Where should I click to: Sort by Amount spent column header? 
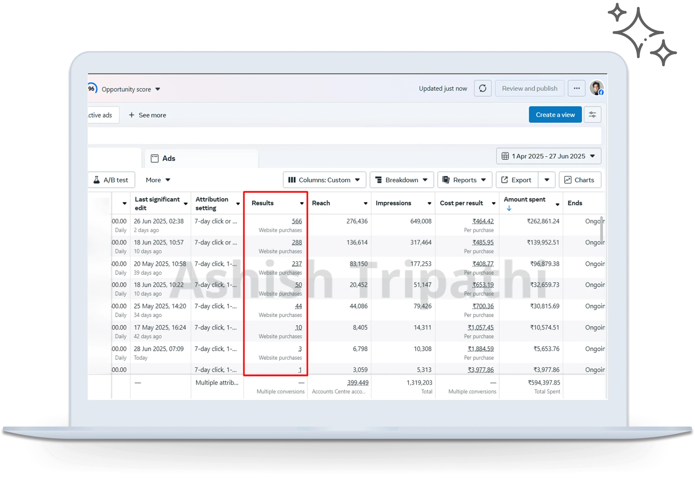click(525, 200)
